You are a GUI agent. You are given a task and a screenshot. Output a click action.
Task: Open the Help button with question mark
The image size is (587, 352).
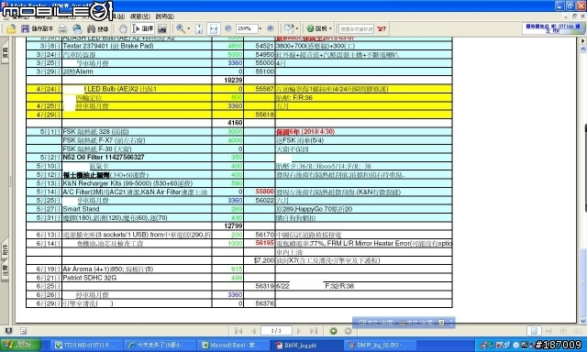pos(316,28)
